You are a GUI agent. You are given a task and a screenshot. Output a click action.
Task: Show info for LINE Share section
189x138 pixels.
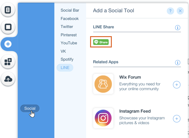(177, 28)
